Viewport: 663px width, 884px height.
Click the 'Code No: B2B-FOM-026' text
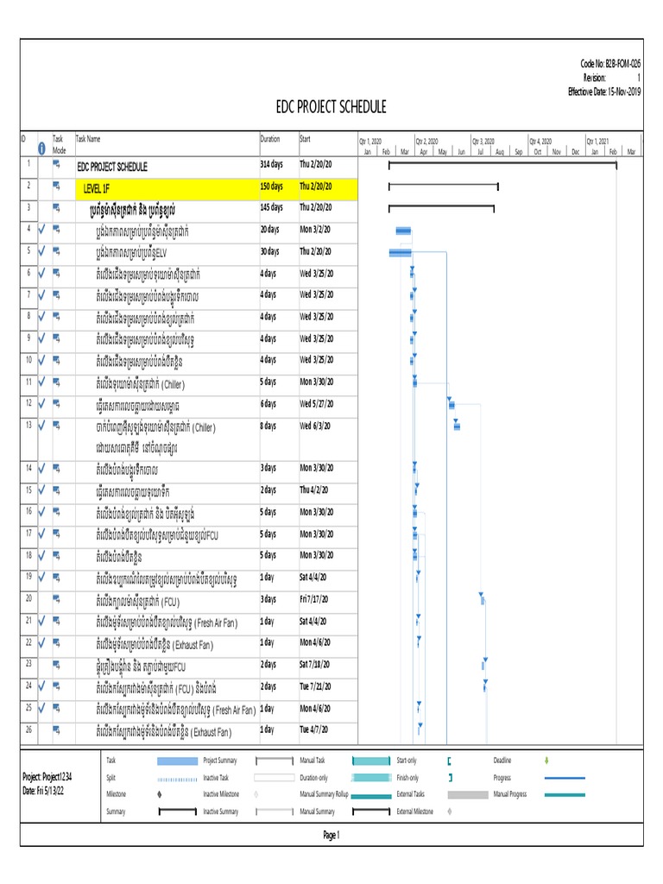pos(610,64)
